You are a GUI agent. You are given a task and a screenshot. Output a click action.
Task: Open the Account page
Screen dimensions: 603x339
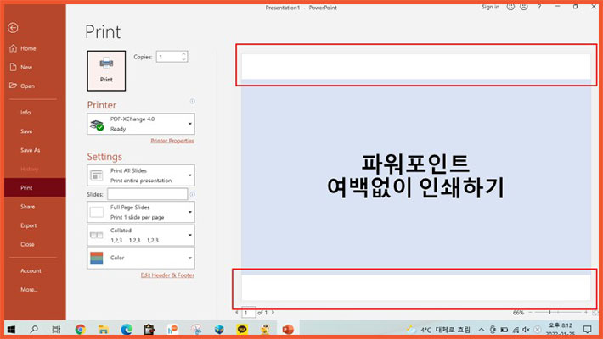coord(31,270)
